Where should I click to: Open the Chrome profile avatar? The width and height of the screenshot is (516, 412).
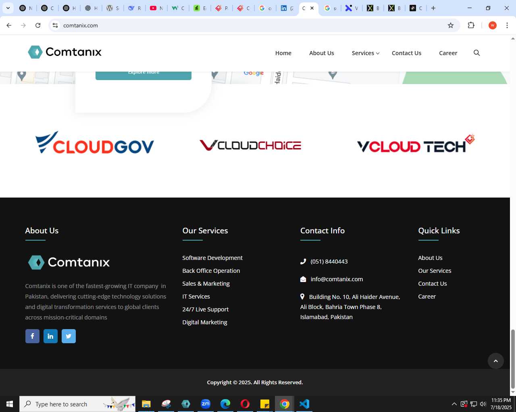[492, 25]
